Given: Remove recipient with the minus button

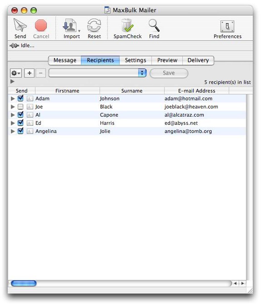Looking at the screenshot, I should click(41, 73).
